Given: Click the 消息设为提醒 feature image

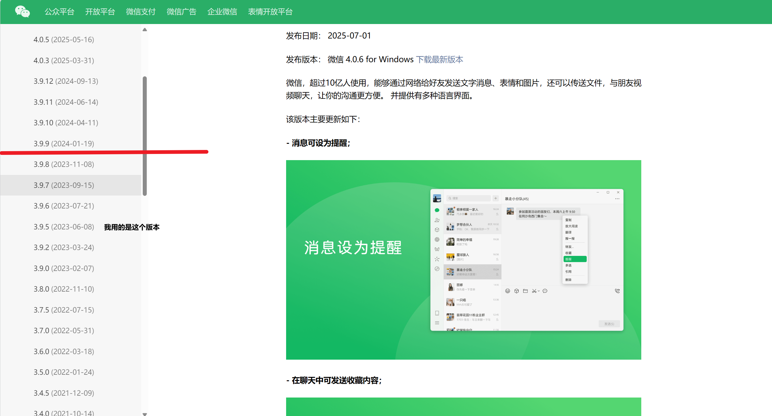Looking at the screenshot, I should click(x=463, y=260).
